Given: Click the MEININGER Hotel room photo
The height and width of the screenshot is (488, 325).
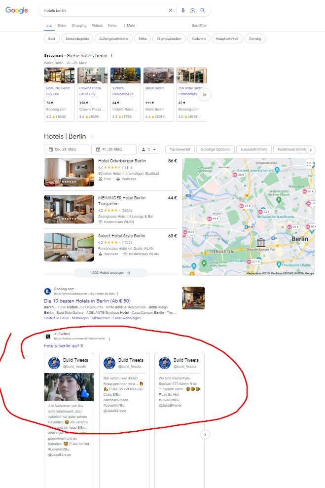Looking at the screenshot, I should pyautogui.click(x=69, y=209).
